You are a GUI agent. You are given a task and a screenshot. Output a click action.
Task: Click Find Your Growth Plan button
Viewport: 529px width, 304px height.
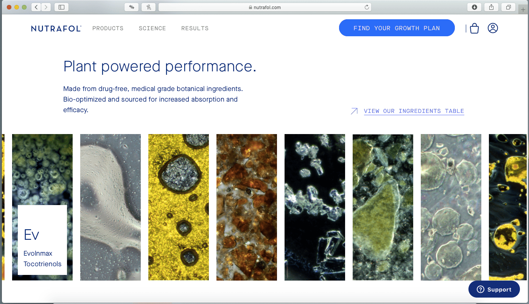click(x=397, y=28)
